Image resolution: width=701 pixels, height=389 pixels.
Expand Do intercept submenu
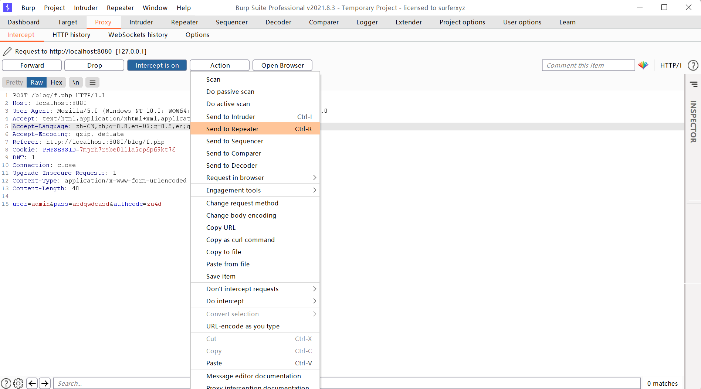(x=255, y=301)
